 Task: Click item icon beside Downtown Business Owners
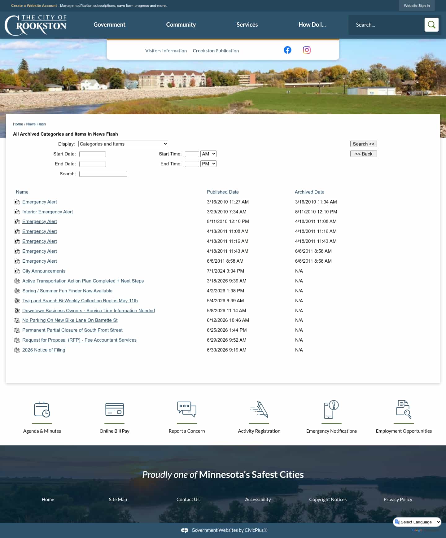(x=17, y=311)
